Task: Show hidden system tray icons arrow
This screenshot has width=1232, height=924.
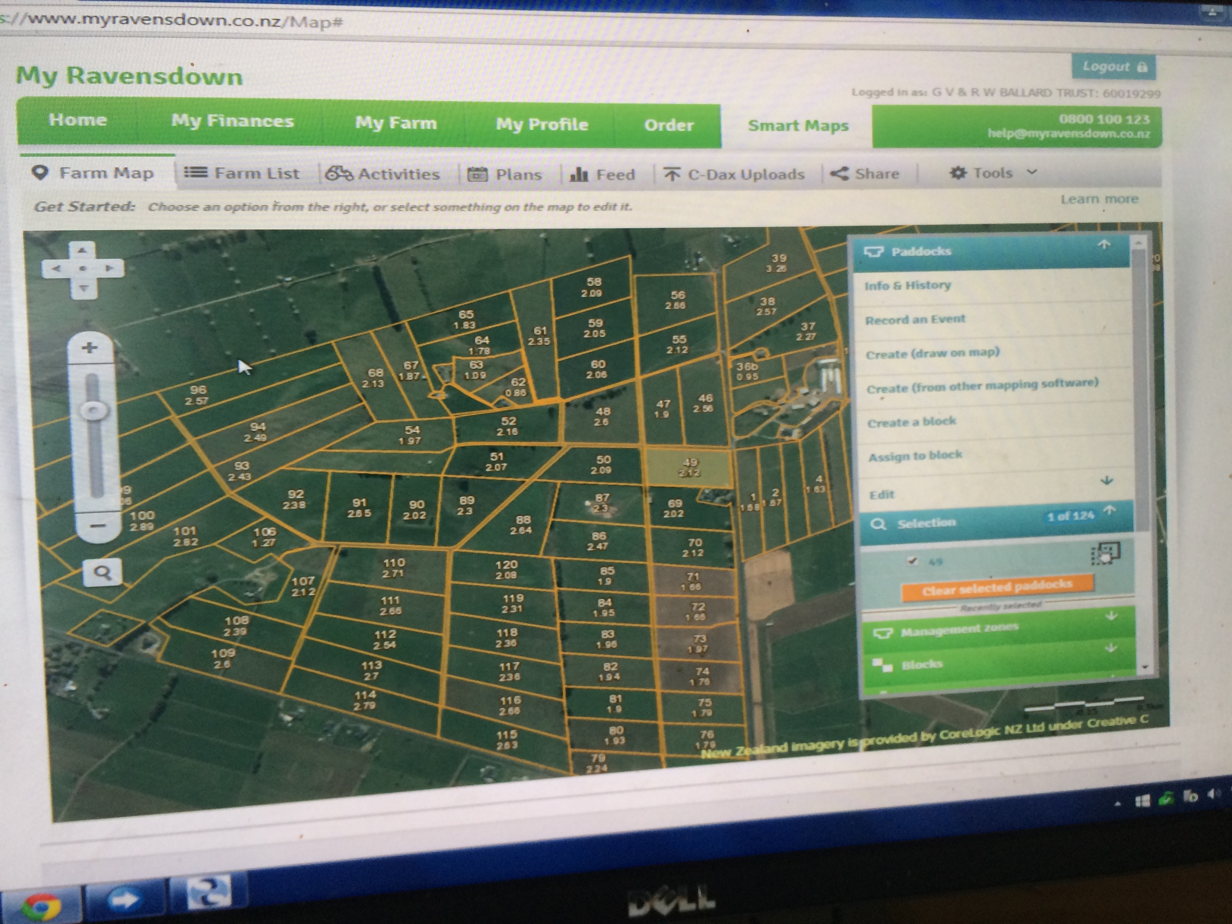Action: 1117,803
